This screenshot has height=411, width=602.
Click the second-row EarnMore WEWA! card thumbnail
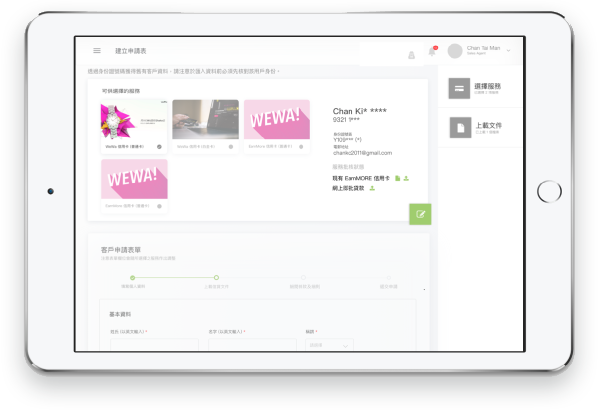[135, 179]
